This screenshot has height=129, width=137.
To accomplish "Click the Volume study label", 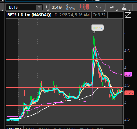I will tap(15, 128).
